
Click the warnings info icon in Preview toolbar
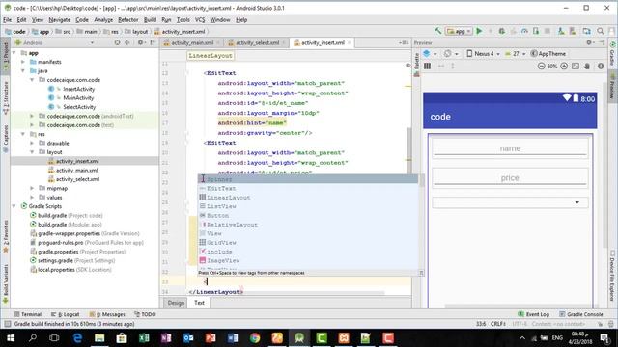click(601, 67)
